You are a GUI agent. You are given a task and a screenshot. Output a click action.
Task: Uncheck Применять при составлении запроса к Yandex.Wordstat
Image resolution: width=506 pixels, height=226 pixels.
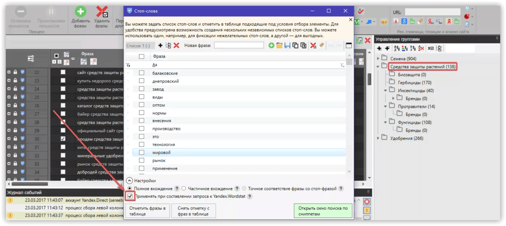pyautogui.click(x=130, y=196)
